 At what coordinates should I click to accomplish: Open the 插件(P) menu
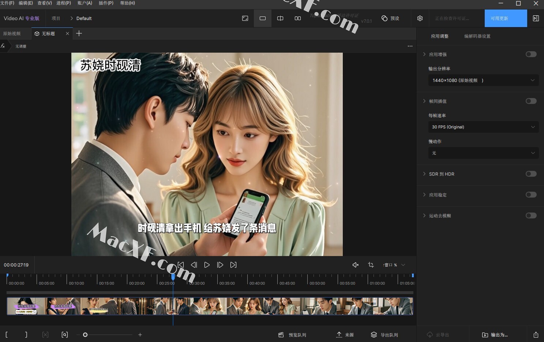tap(106, 3)
